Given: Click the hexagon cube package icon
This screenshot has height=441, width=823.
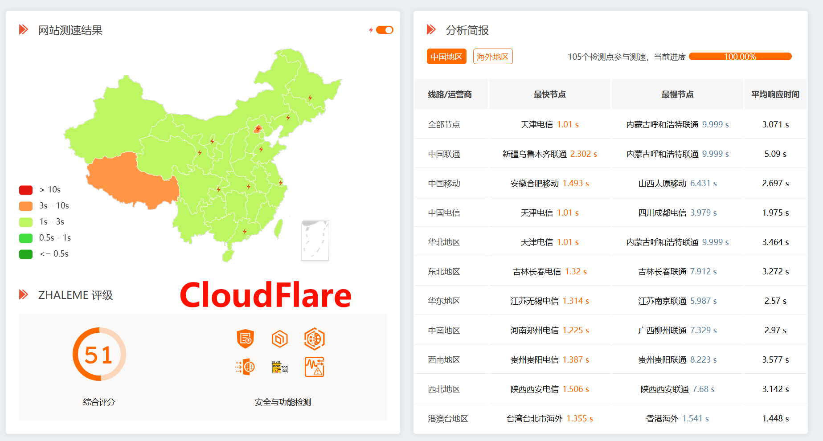Looking at the screenshot, I should (x=280, y=339).
